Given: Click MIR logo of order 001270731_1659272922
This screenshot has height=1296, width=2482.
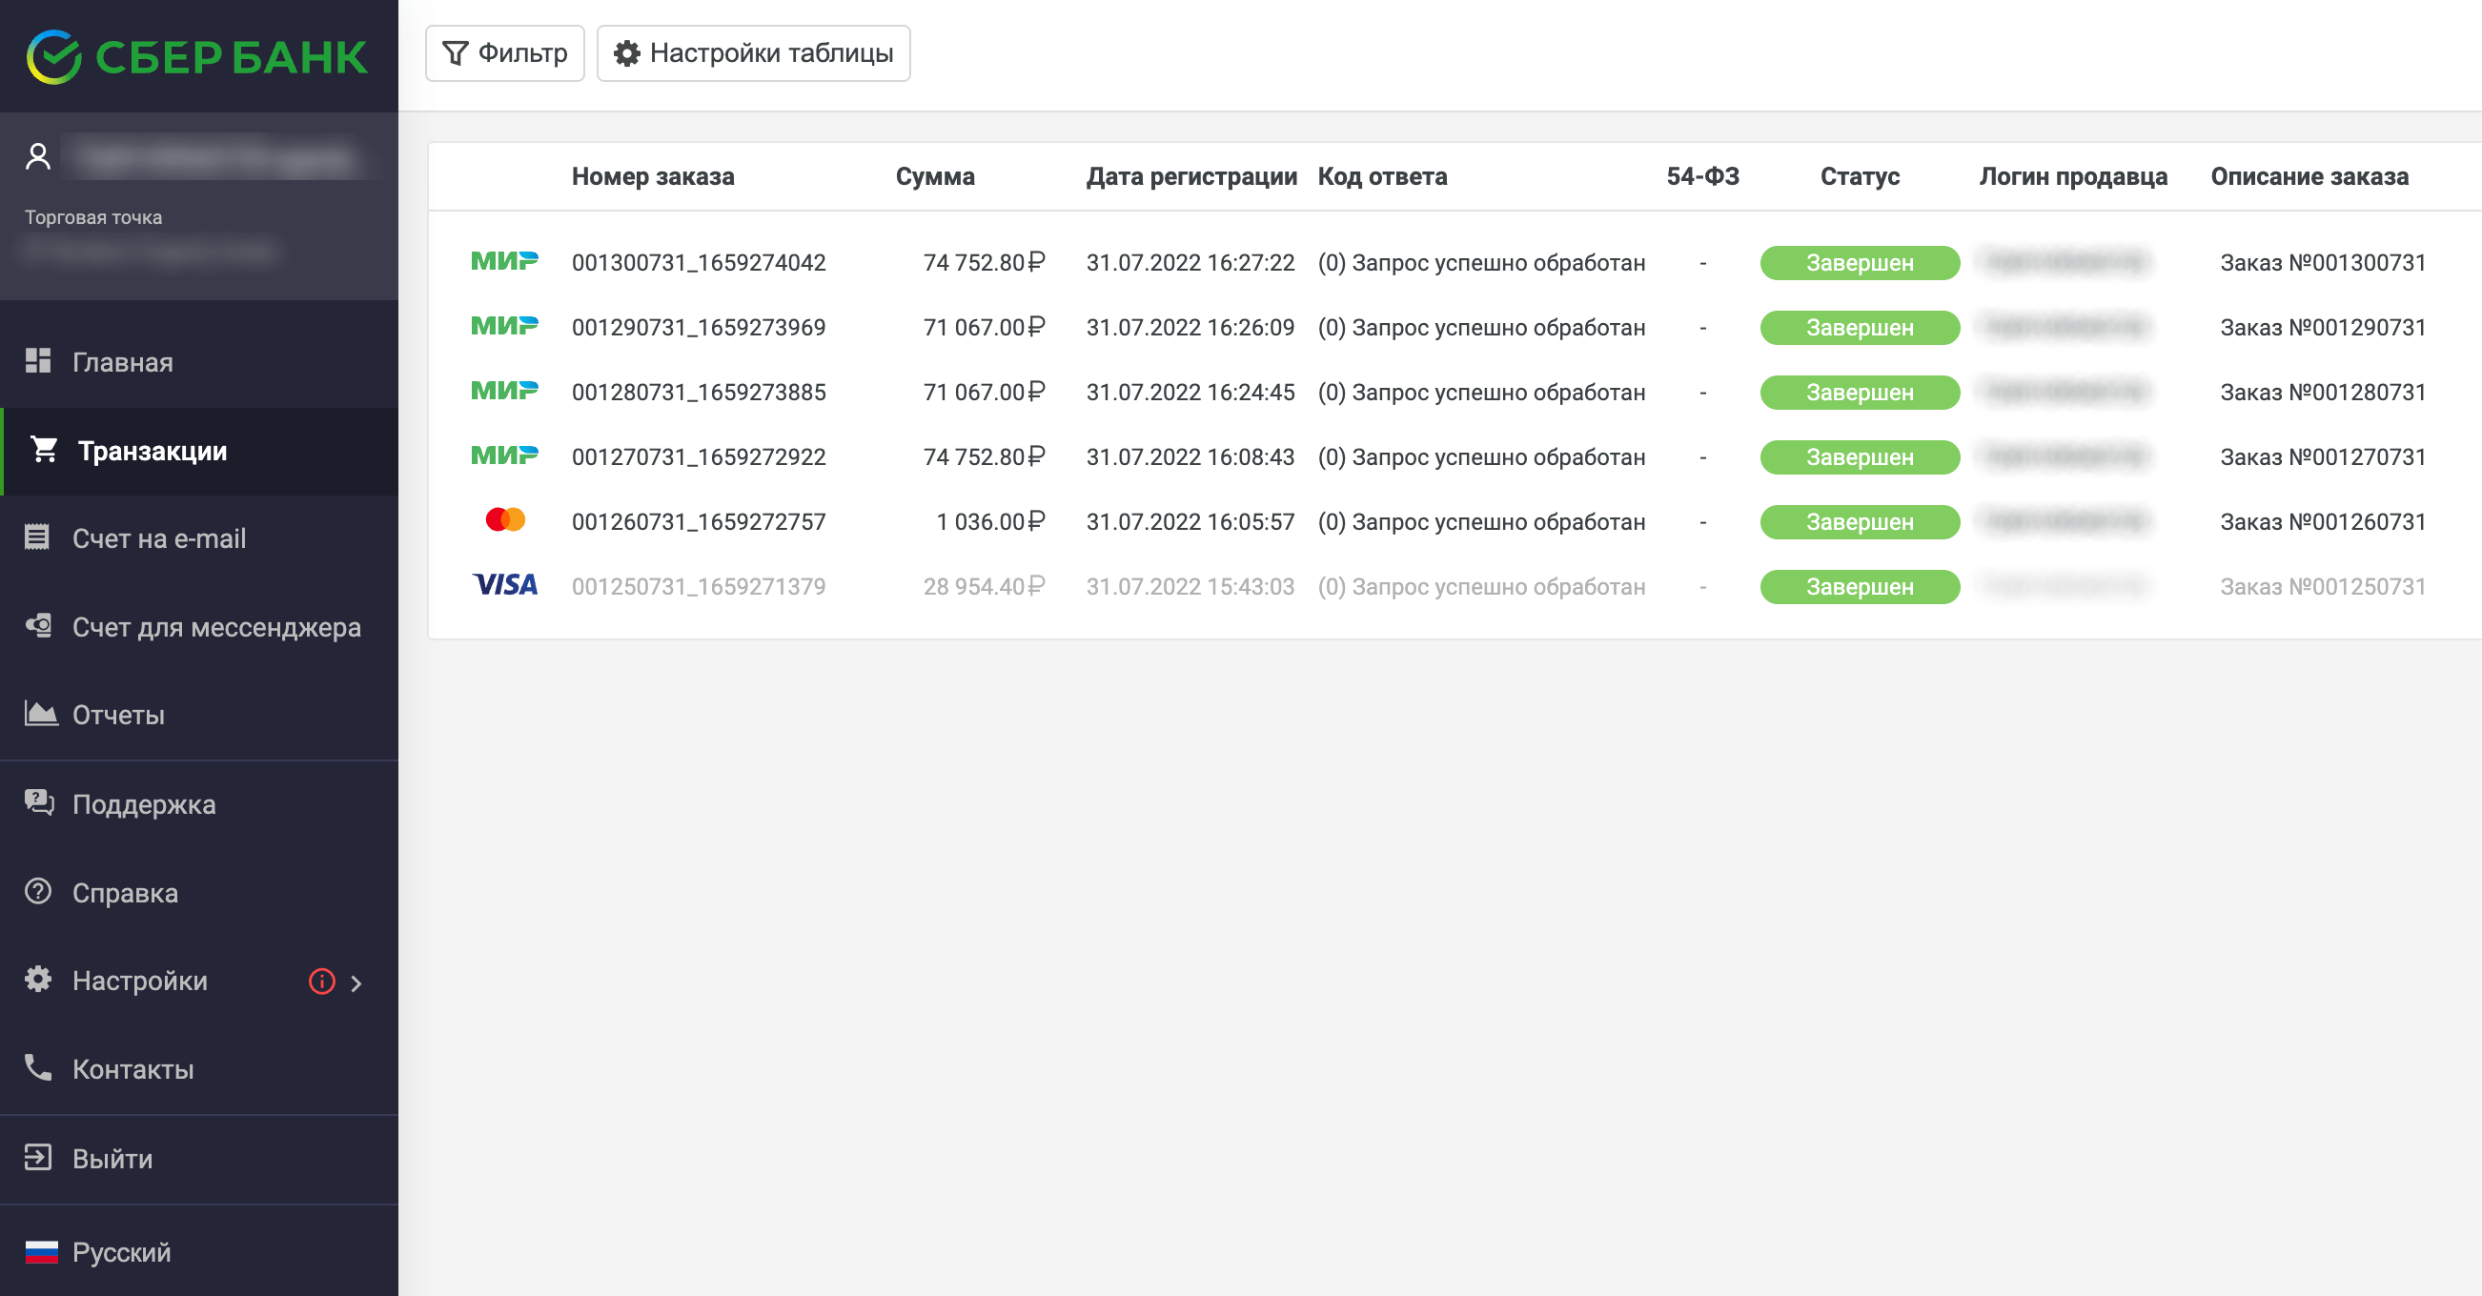Looking at the screenshot, I should pyautogui.click(x=504, y=455).
